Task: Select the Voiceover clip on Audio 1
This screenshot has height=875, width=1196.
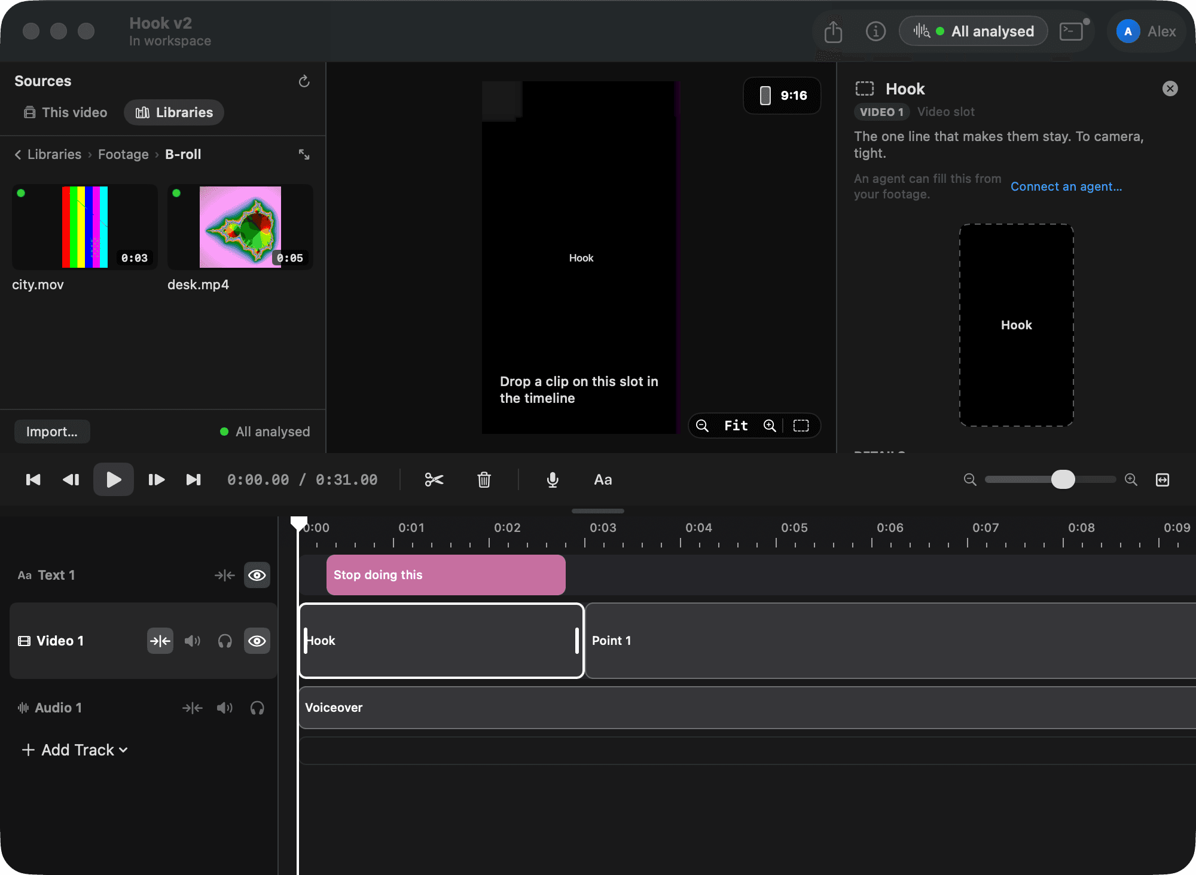Action: 747,708
